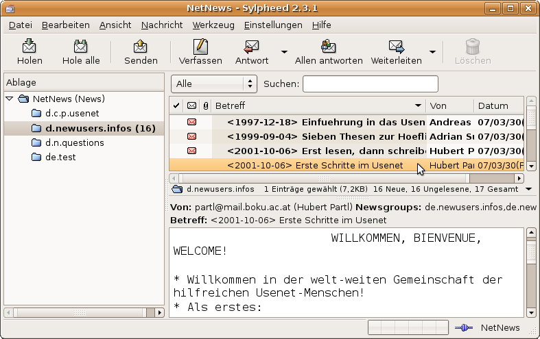Click the Allen antworten icon
This screenshot has height=339, width=540.
(x=329, y=47)
